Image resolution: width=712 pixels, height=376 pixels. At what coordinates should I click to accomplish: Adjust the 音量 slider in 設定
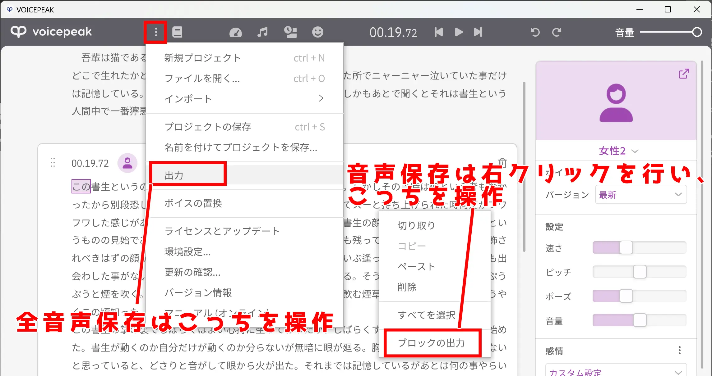click(x=640, y=320)
